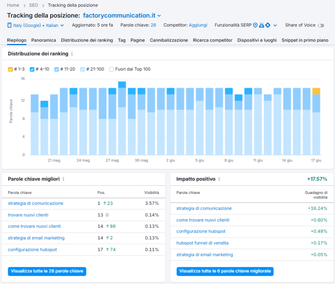Expand the factorycommunication.it domain dropdown
The height and width of the screenshot is (284, 335).
pos(159,16)
